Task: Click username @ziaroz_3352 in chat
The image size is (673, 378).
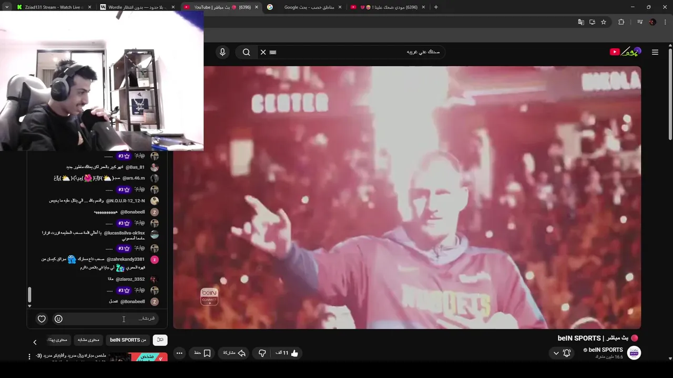Action: [x=130, y=279]
